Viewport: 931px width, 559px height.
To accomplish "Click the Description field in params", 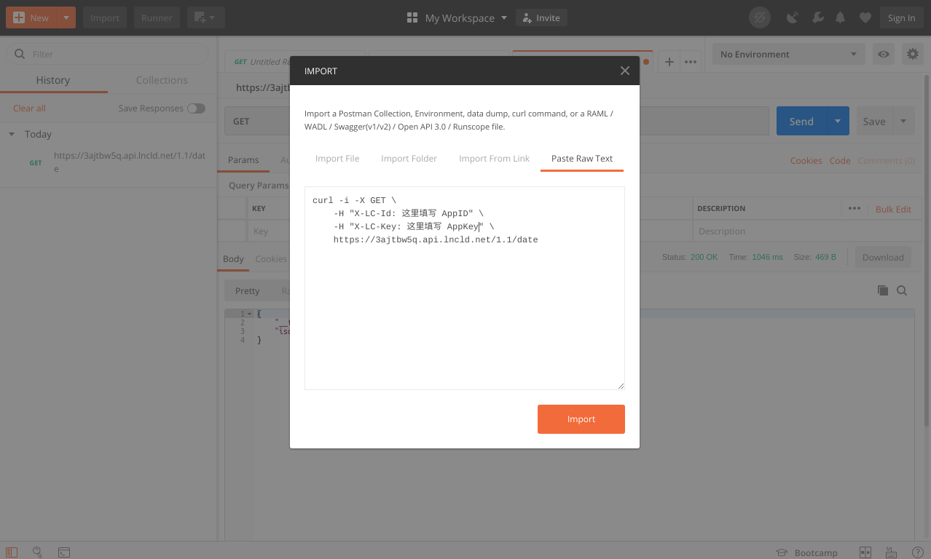I will point(806,231).
